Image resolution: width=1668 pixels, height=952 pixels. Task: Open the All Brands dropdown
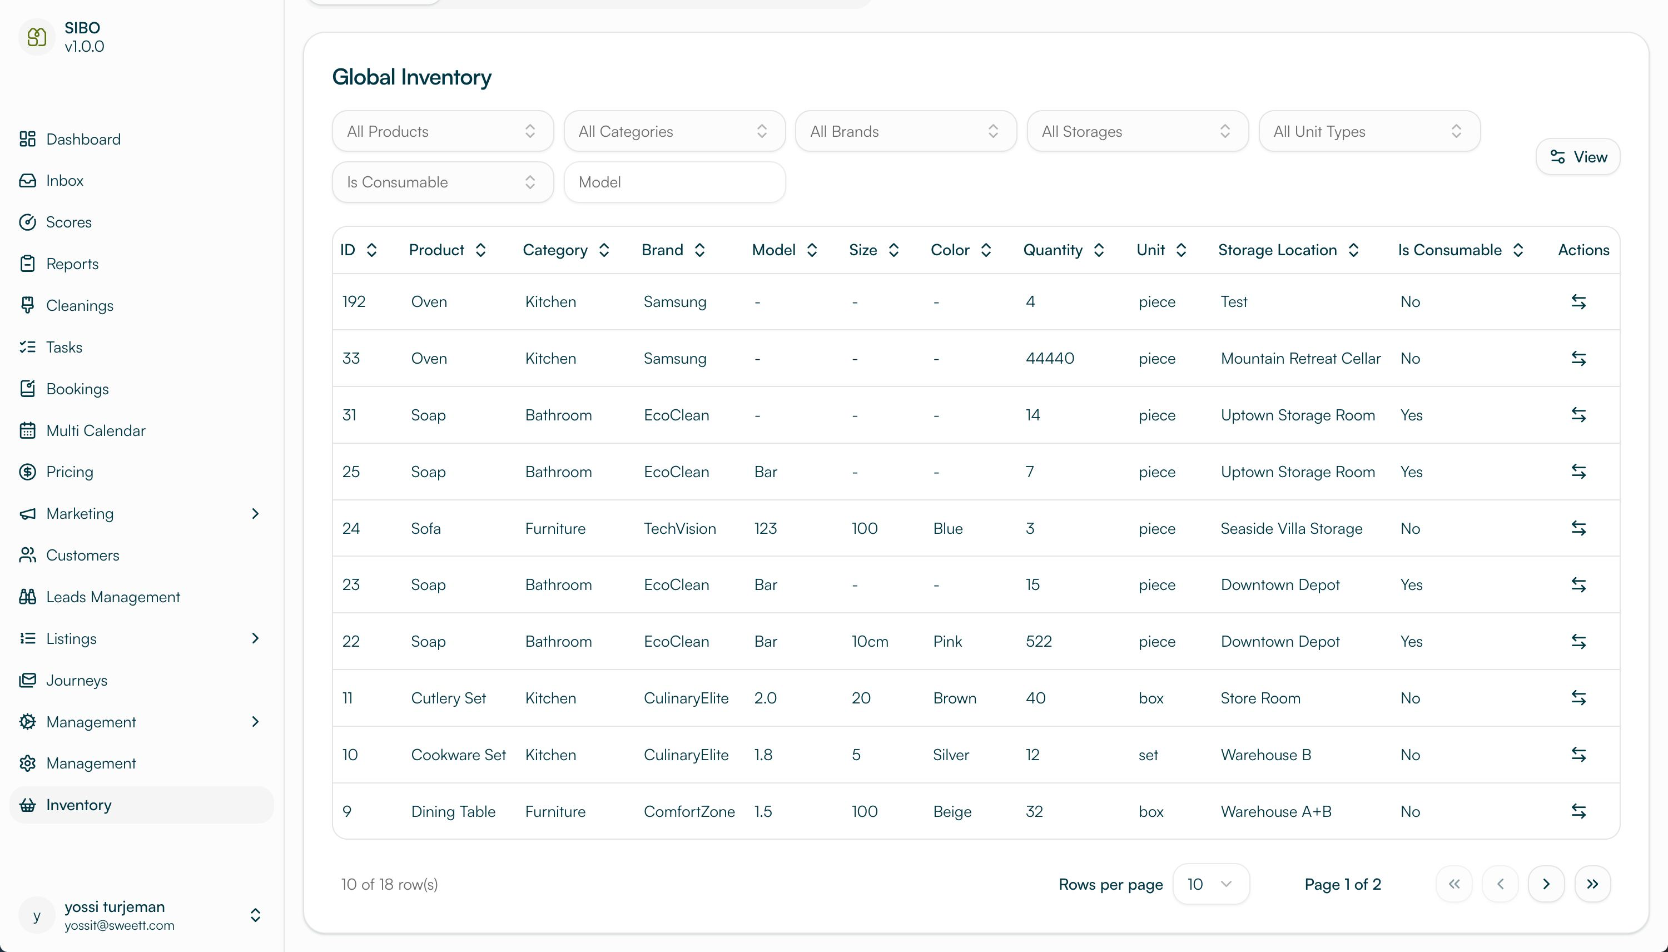[905, 131]
